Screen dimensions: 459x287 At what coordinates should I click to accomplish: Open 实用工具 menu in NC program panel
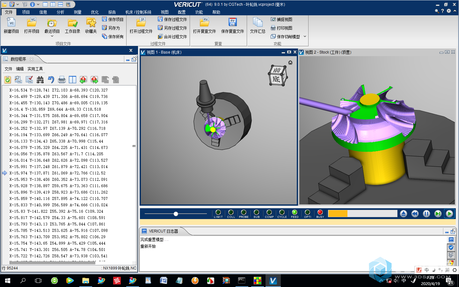point(35,69)
